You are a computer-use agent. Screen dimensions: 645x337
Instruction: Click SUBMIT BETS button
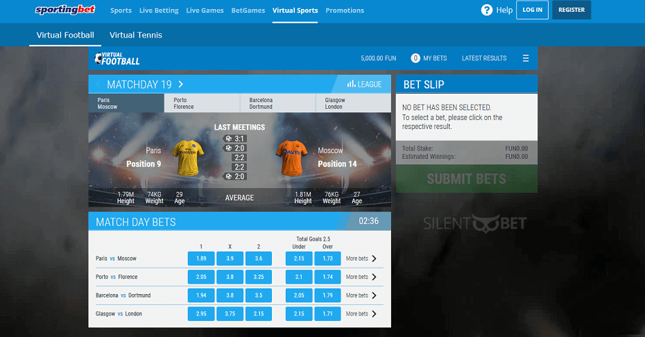(x=467, y=179)
